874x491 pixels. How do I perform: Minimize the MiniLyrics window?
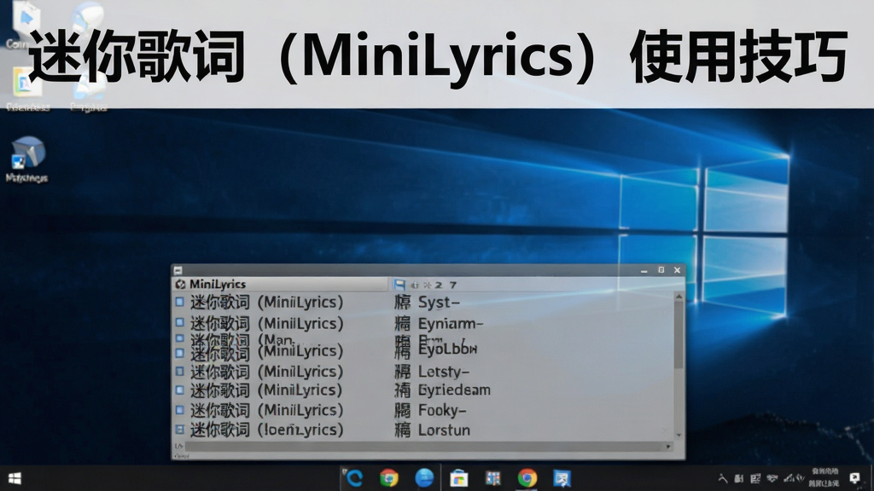pyautogui.click(x=644, y=270)
